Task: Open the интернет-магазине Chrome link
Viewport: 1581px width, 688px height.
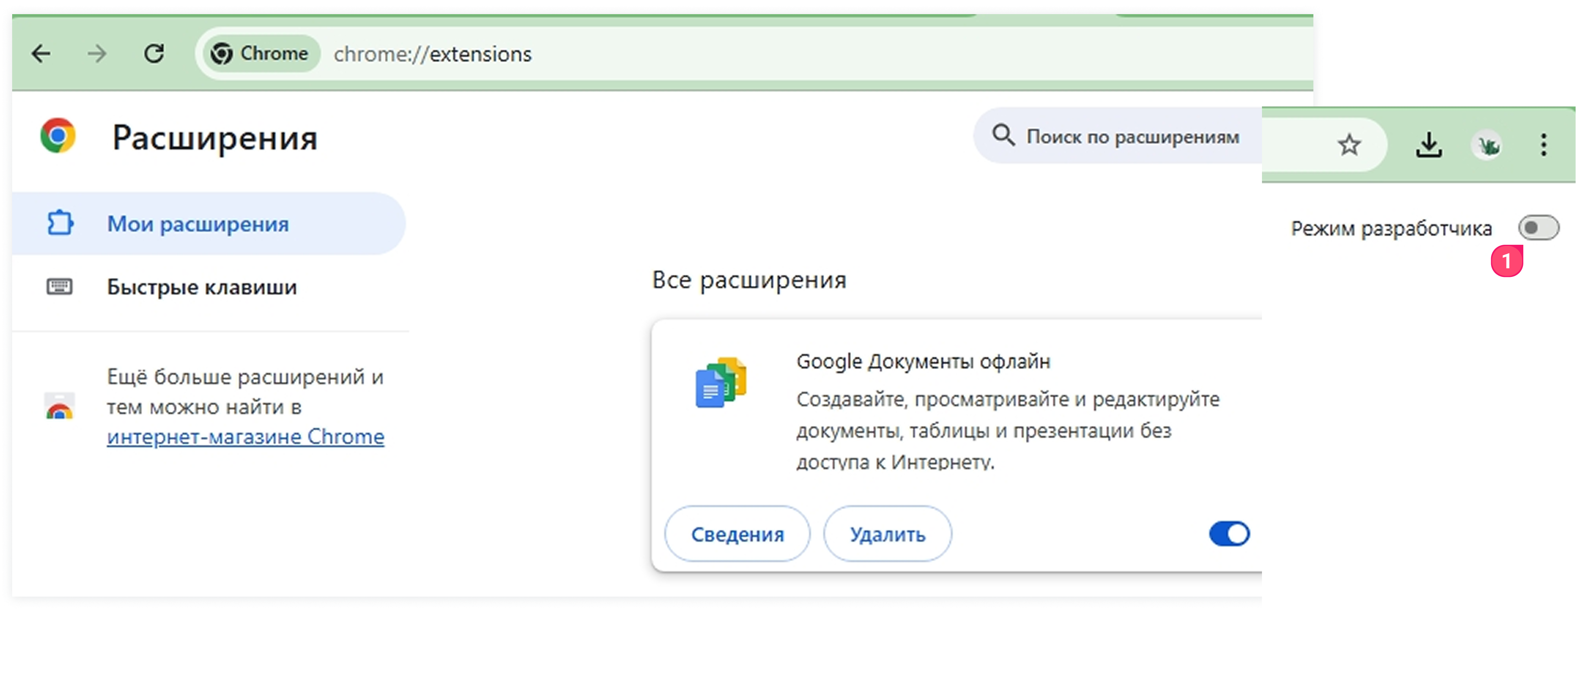Action: click(246, 437)
